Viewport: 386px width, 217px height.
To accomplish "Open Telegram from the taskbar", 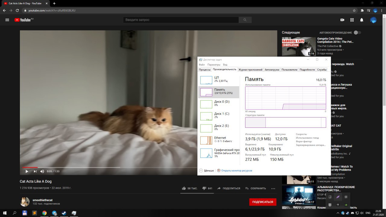I will point(54,213).
